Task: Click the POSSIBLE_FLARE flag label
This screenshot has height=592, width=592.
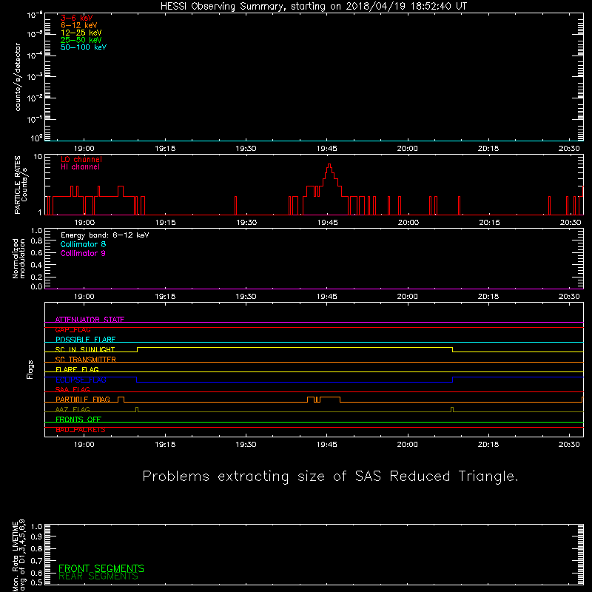Action: 85,340
